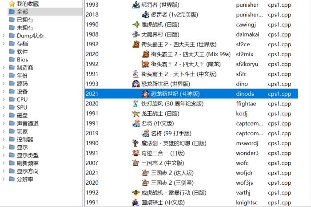Screen dimensions: 311x207
Task: Expand the 玩家 tree node
Action: point(4,131)
